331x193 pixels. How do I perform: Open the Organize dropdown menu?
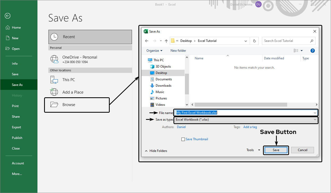(x=154, y=51)
